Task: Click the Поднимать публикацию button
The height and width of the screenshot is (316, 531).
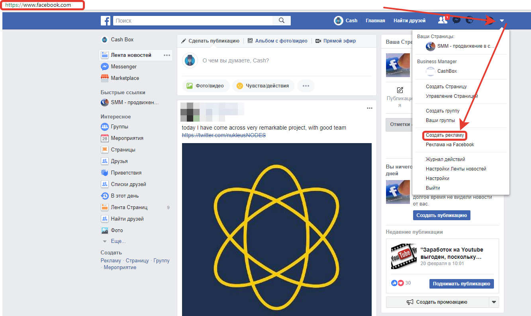Action: tap(461, 284)
